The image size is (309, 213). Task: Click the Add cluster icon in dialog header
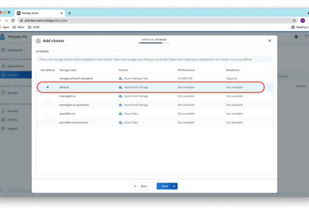point(38,41)
